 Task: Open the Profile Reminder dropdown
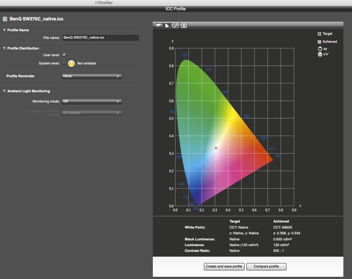click(91, 77)
